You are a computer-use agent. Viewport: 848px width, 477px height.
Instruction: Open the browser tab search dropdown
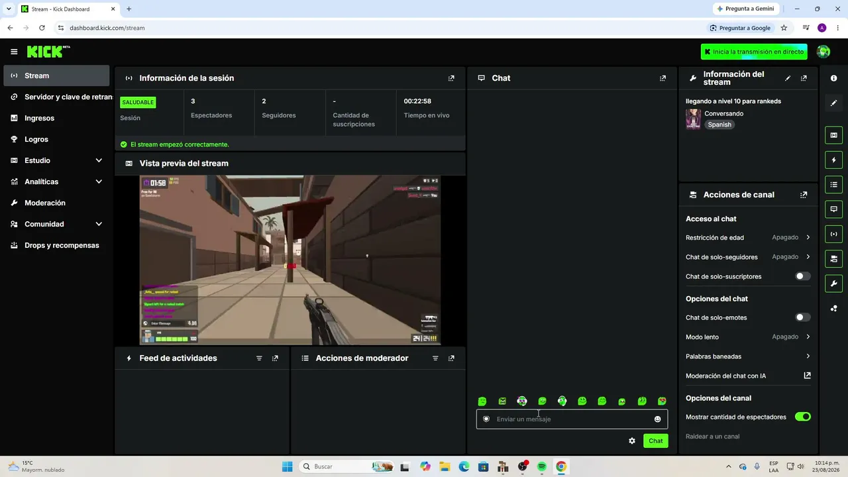coord(9,9)
